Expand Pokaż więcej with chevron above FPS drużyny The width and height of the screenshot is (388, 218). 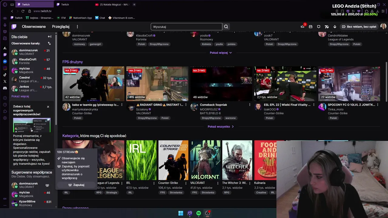point(221,53)
